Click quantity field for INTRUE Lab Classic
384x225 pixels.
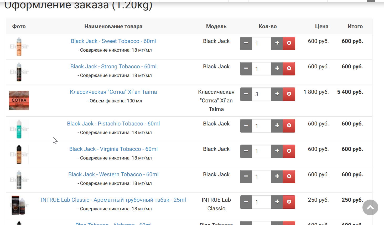(x=262, y=202)
